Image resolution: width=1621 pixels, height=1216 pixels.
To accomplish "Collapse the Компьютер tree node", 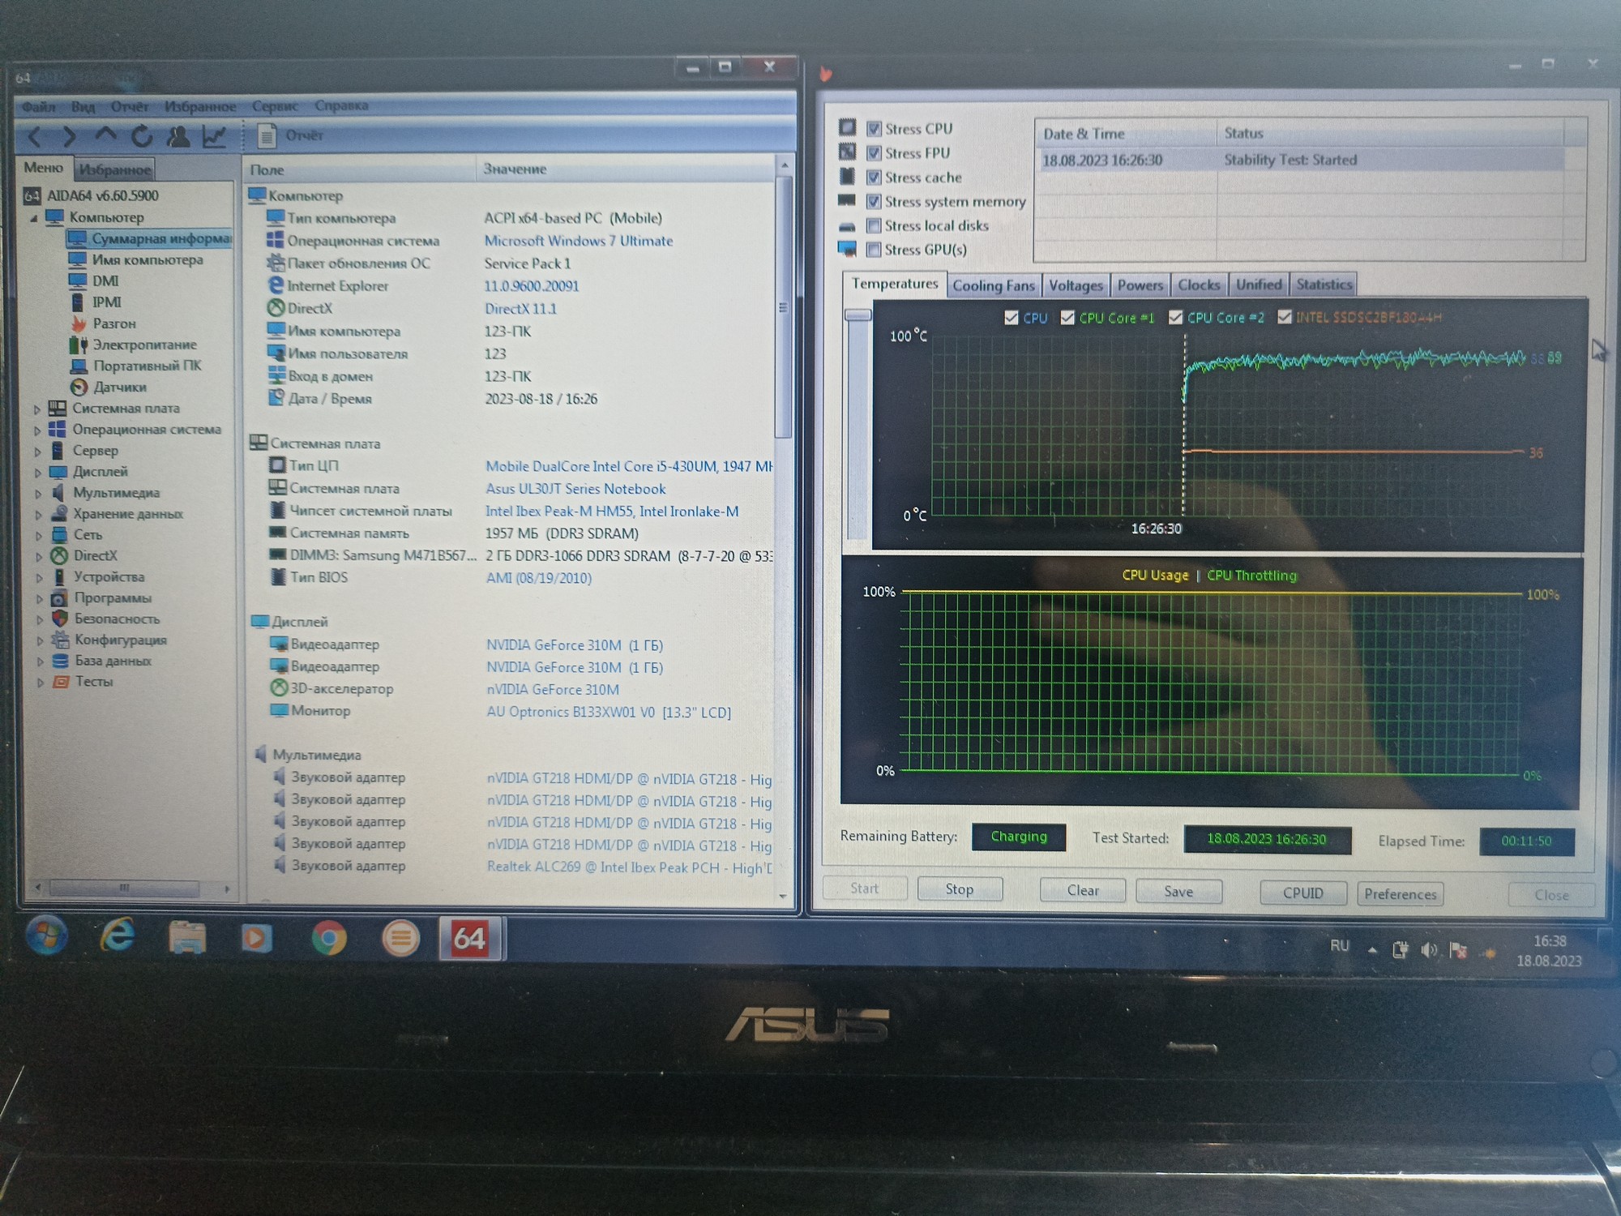I will click(x=34, y=218).
